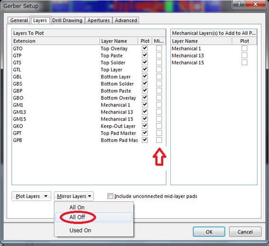Enable Mirror for Top Layer

point(159,70)
